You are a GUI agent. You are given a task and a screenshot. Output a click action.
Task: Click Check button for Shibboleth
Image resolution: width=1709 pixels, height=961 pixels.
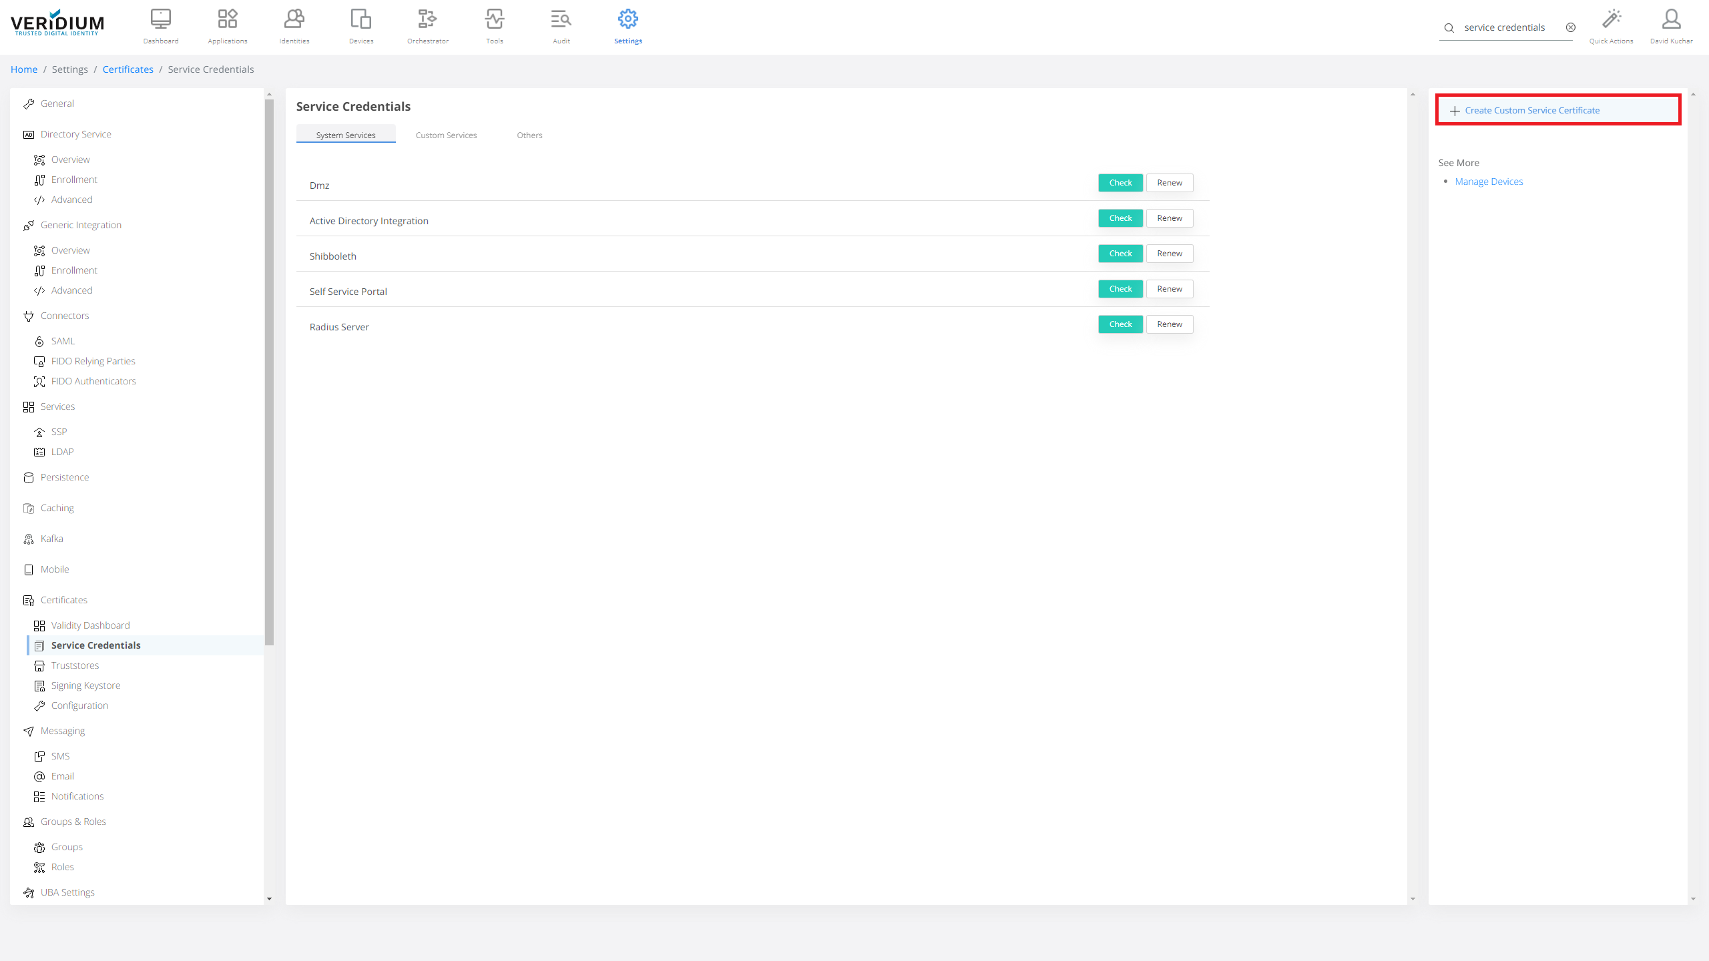pos(1120,254)
